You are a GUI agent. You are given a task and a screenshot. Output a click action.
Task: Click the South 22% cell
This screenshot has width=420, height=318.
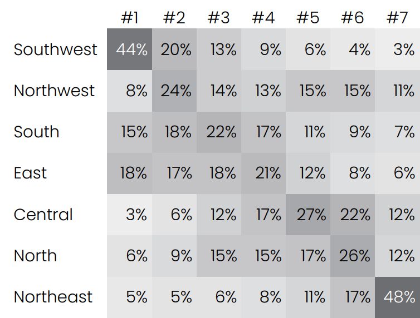(219, 132)
